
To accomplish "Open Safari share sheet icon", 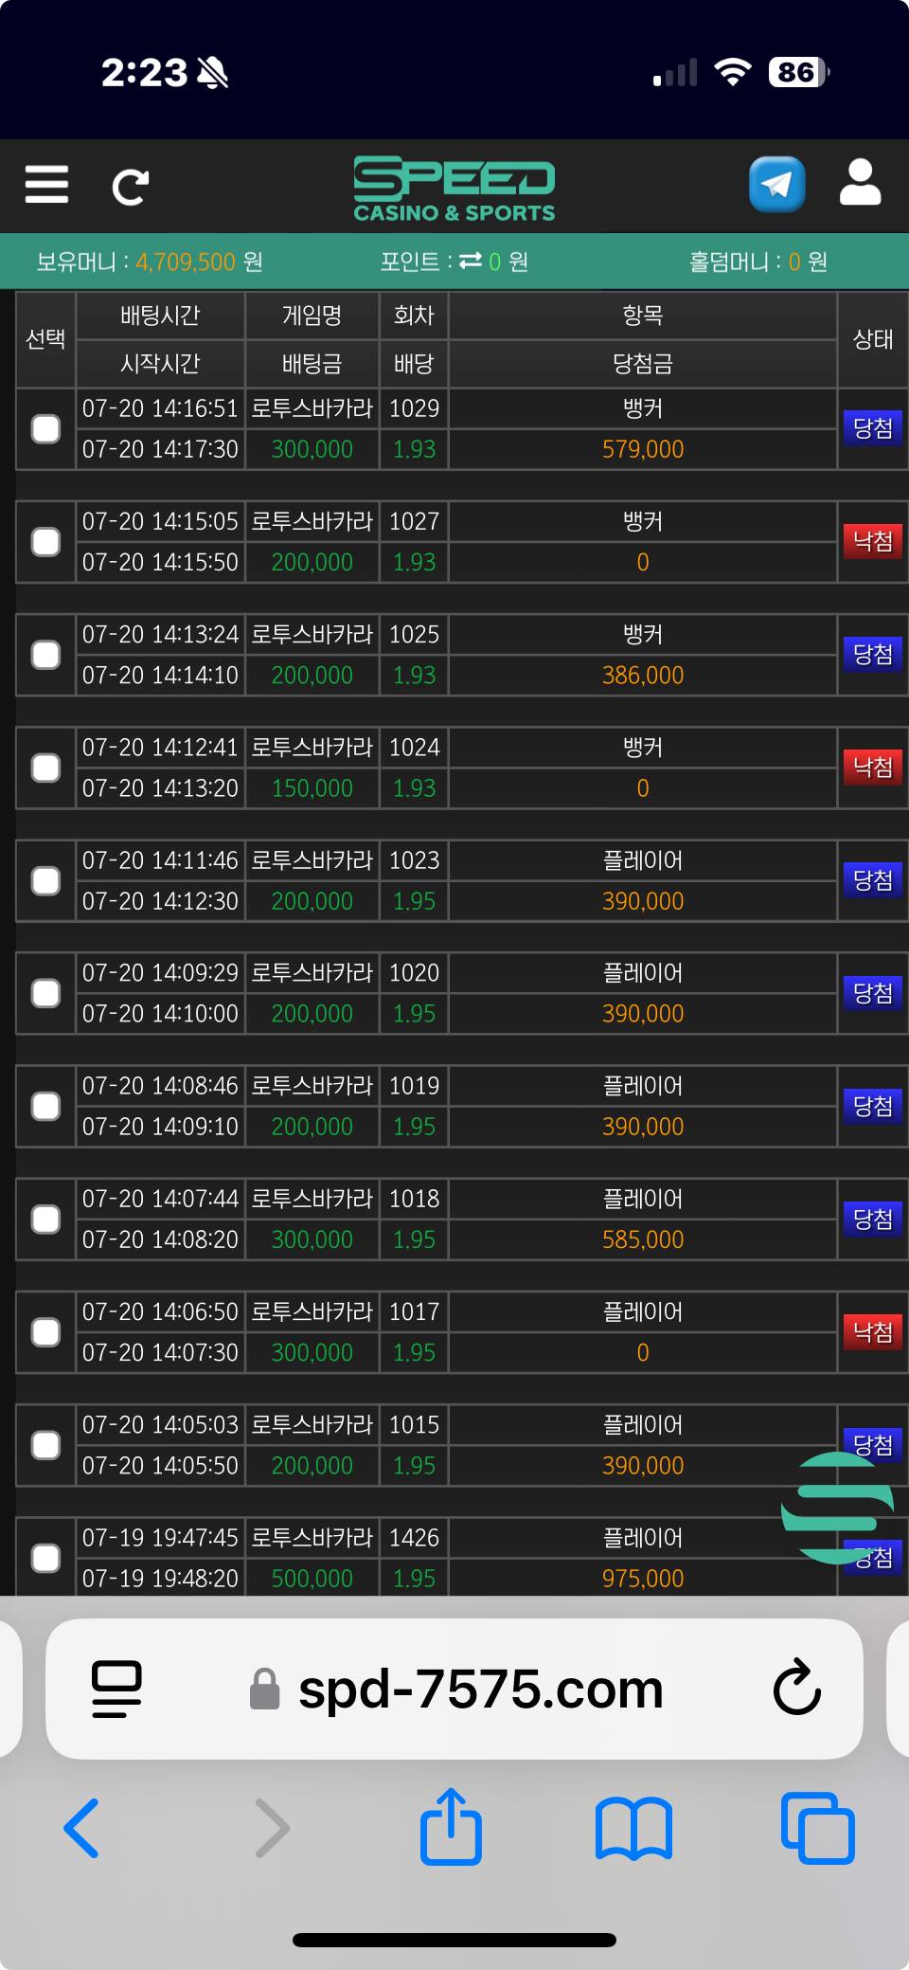I will 451,1826.
